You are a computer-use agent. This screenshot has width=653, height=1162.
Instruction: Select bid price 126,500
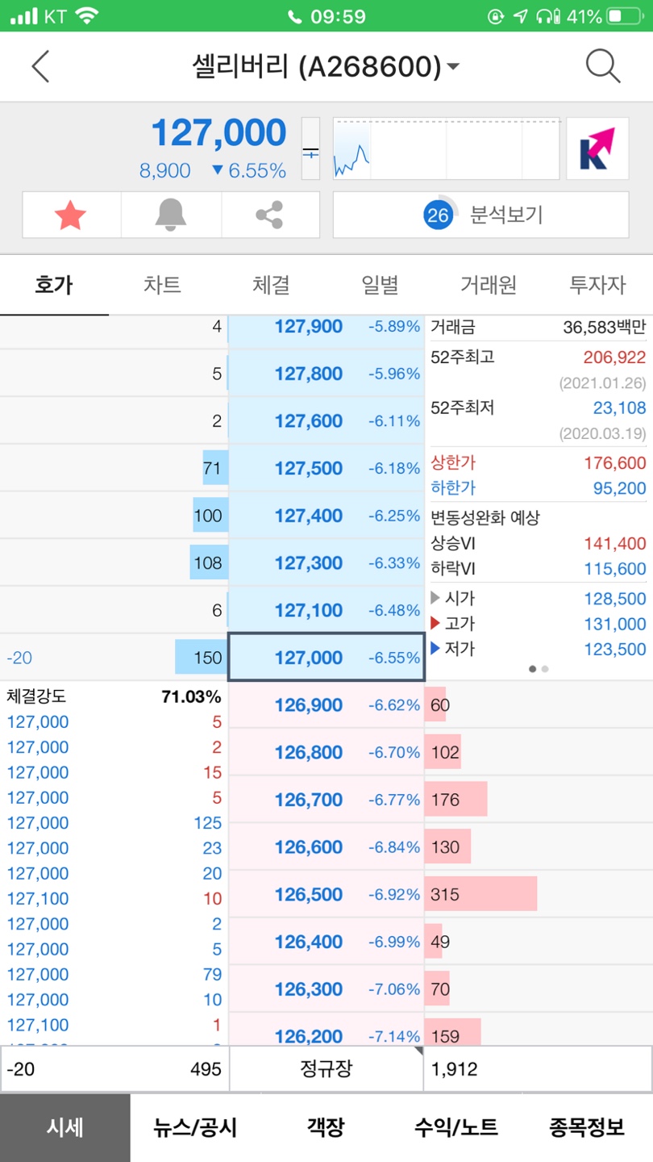326,894
